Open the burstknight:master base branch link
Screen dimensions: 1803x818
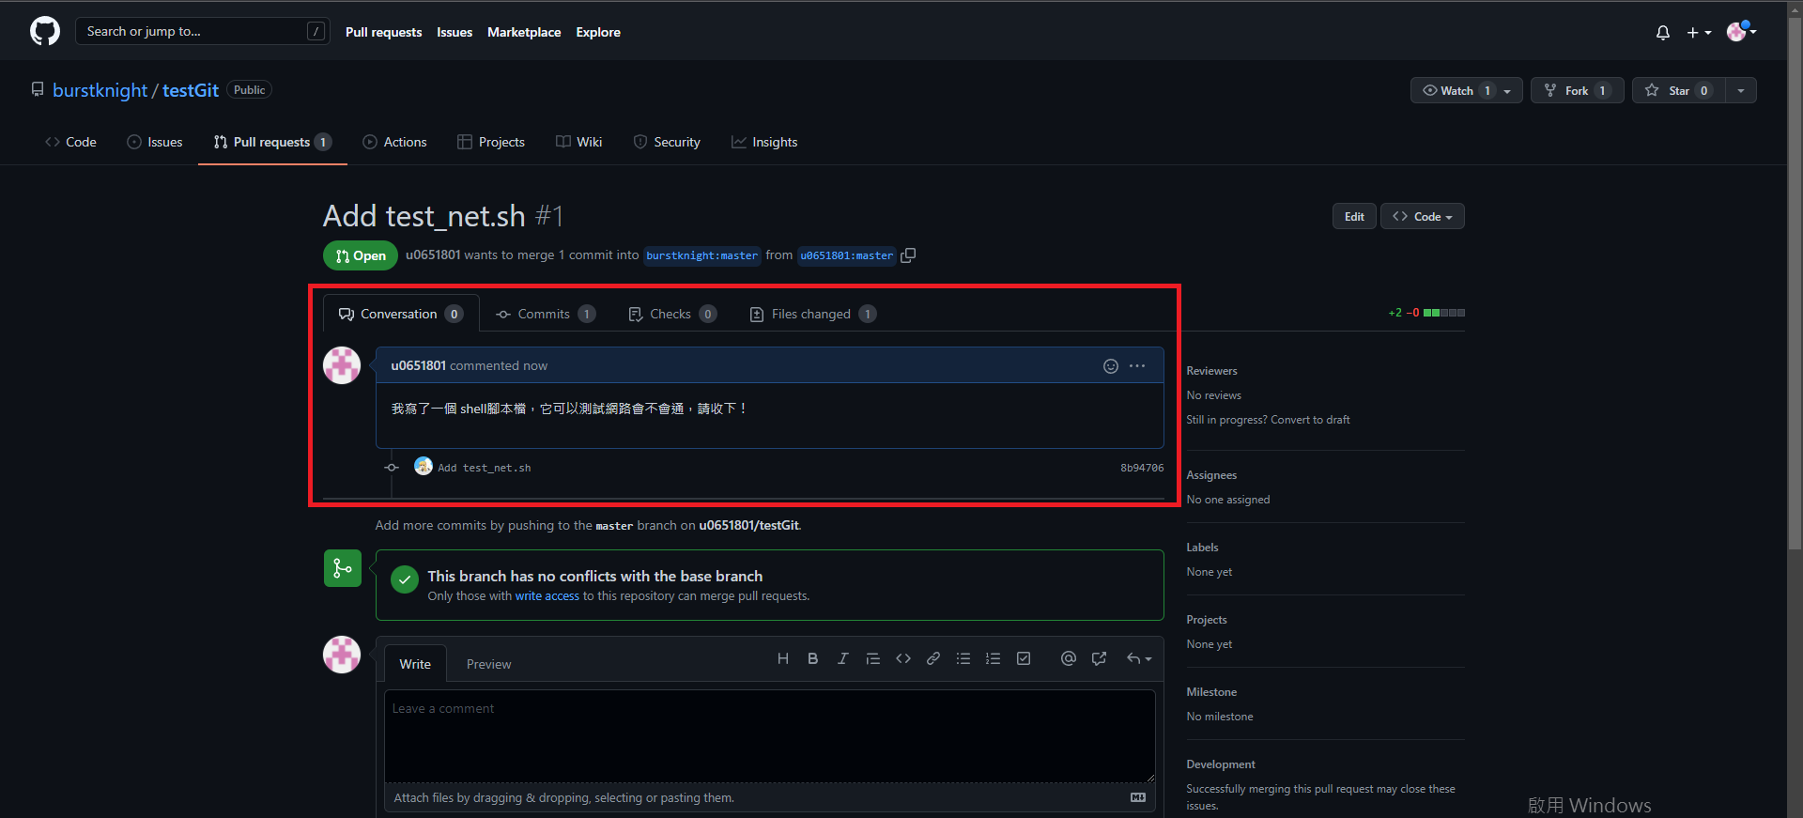click(702, 255)
